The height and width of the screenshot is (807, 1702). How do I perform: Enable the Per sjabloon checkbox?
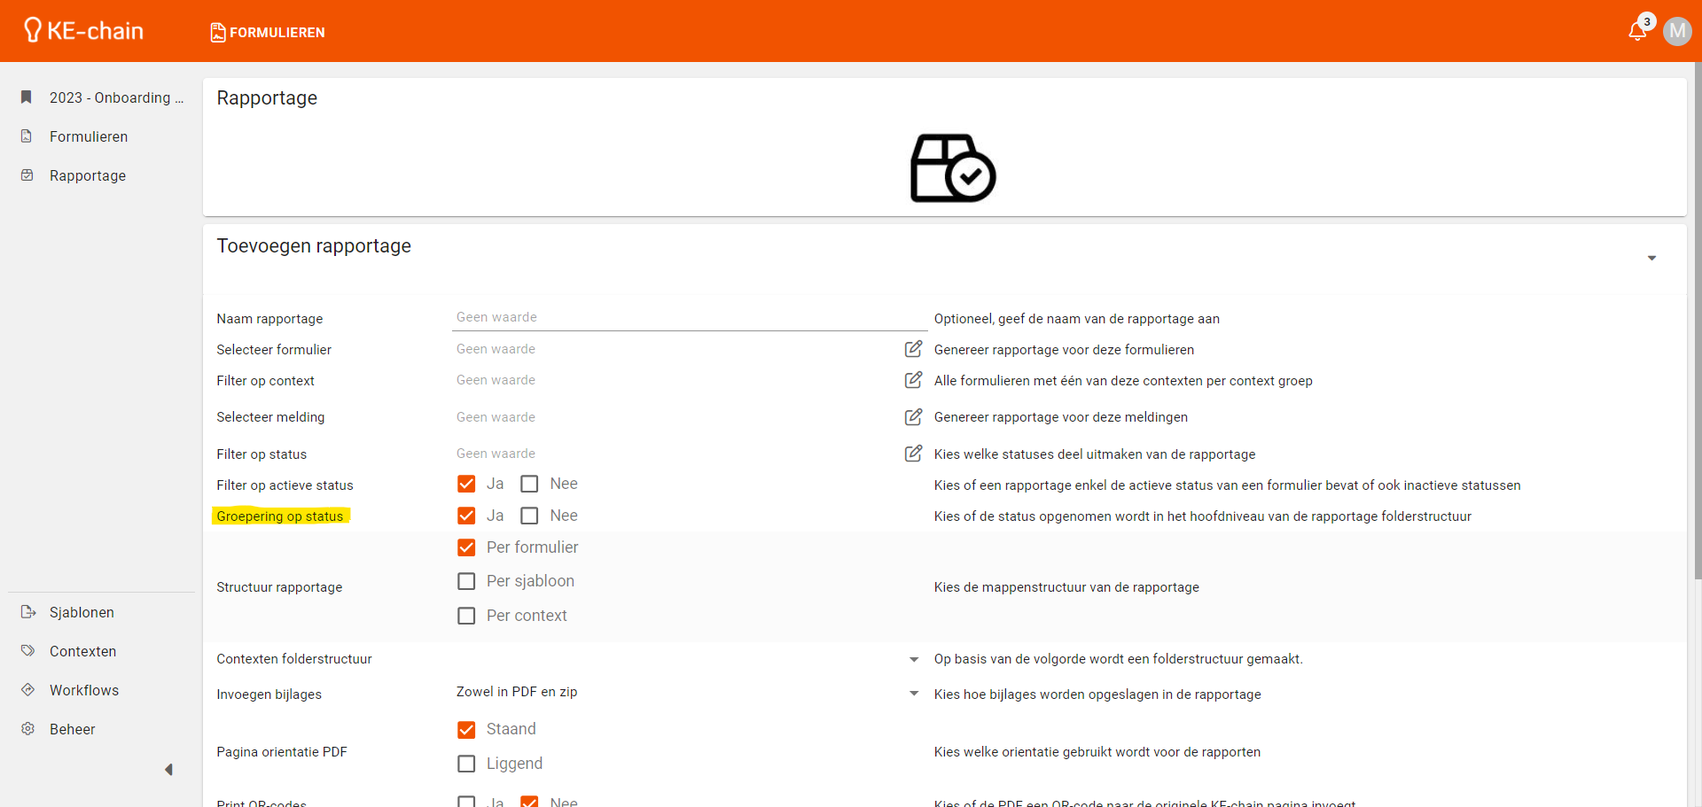tap(466, 581)
